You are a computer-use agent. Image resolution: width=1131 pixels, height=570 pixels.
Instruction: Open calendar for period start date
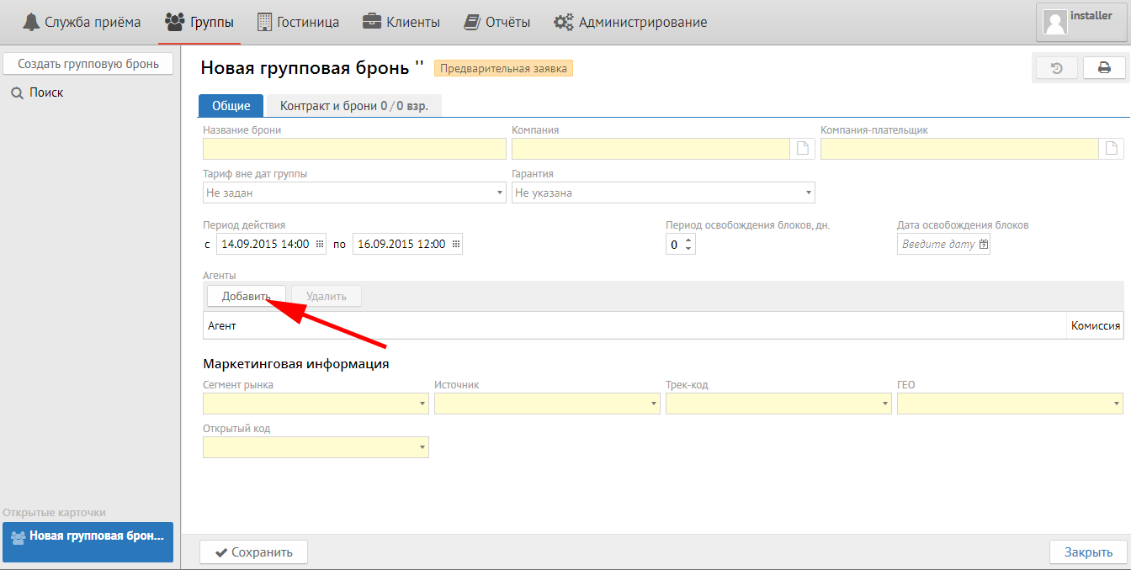[320, 245]
